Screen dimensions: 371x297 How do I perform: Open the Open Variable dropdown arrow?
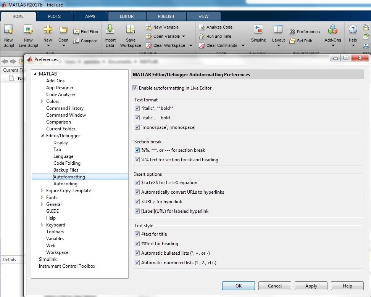coord(184,36)
